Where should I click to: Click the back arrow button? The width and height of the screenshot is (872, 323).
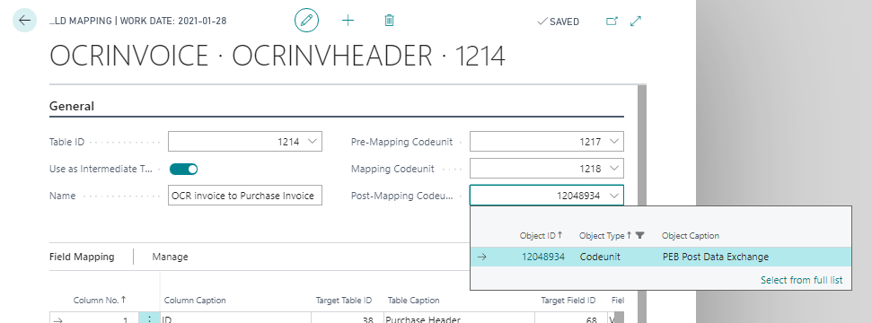tap(24, 21)
